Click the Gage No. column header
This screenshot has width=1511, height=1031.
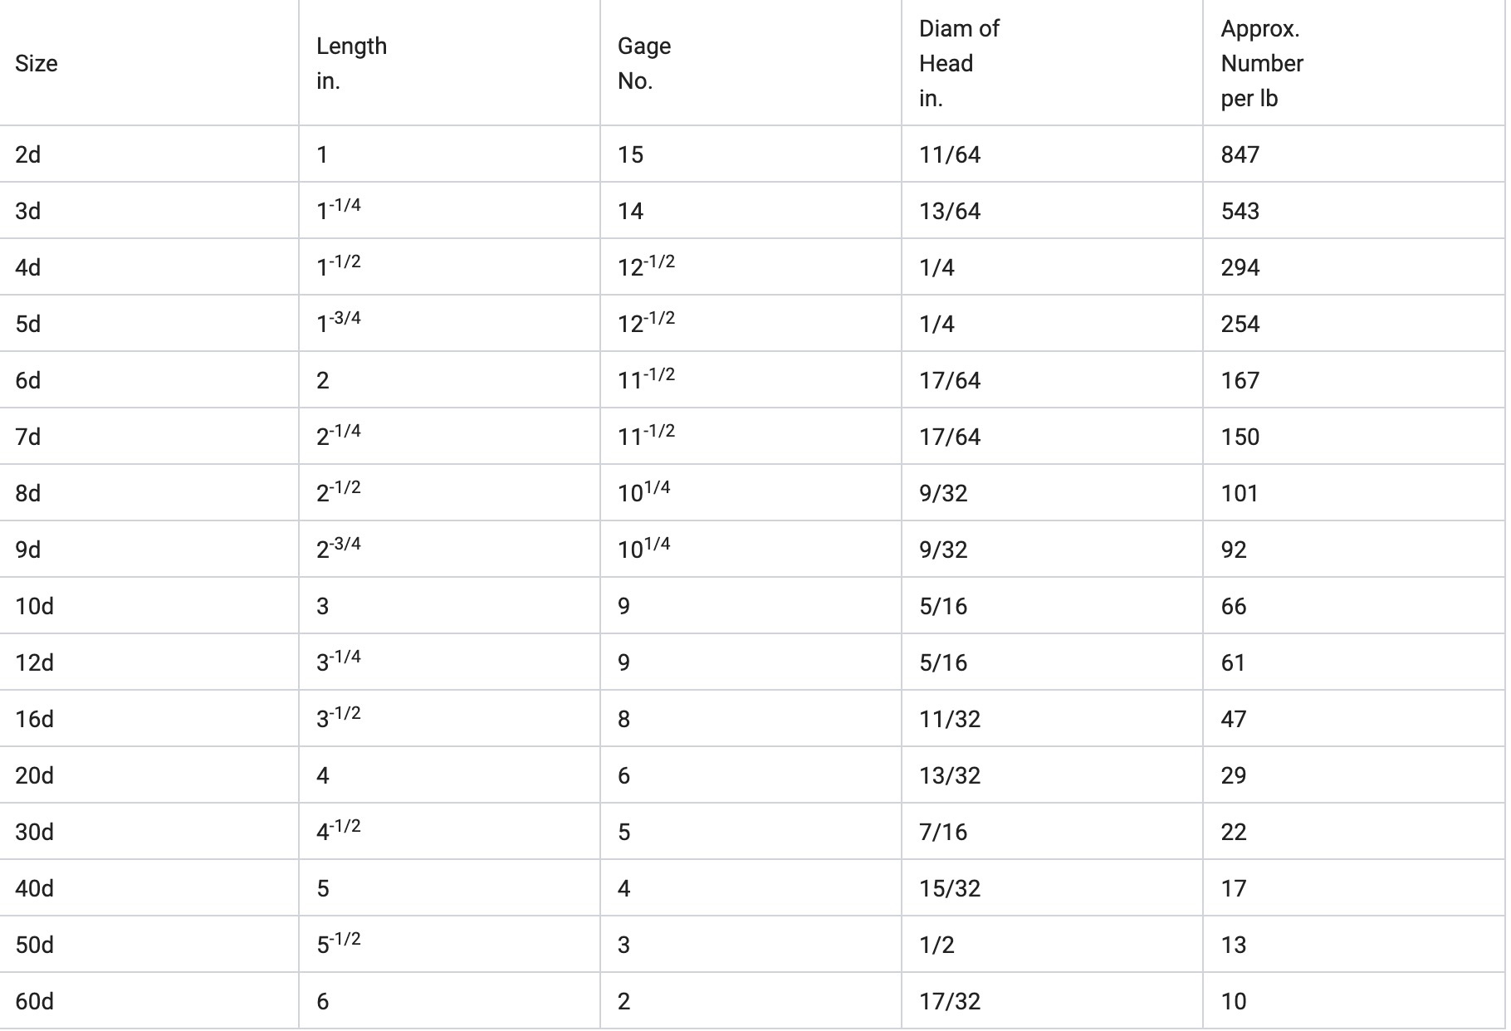pyautogui.click(x=643, y=63)
